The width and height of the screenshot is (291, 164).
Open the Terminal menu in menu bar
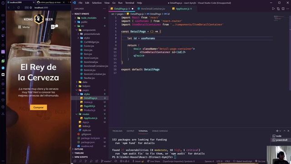point(130,3)
